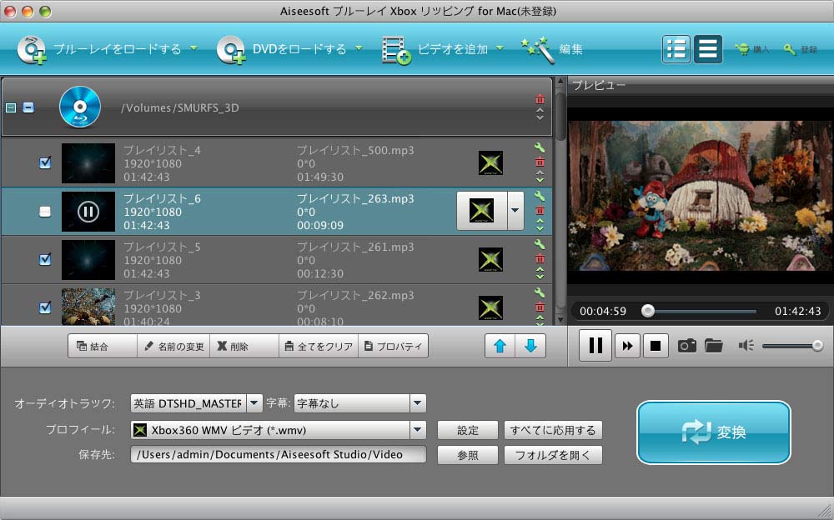Click the snapshot camera icon
Screen dimensions: 834x520
point(686,345)
